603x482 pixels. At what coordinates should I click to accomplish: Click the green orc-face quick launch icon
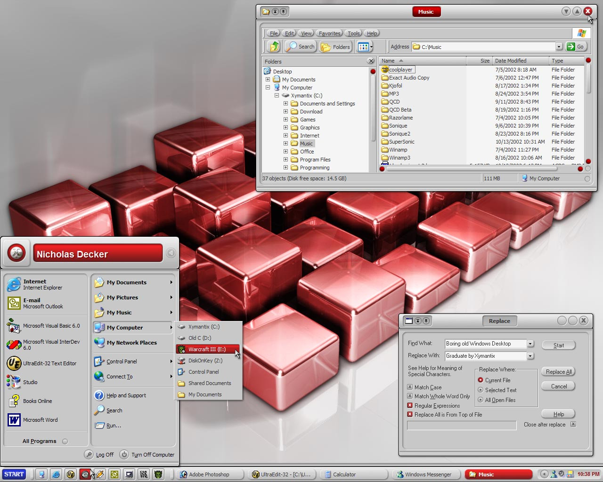pos(158,474)
